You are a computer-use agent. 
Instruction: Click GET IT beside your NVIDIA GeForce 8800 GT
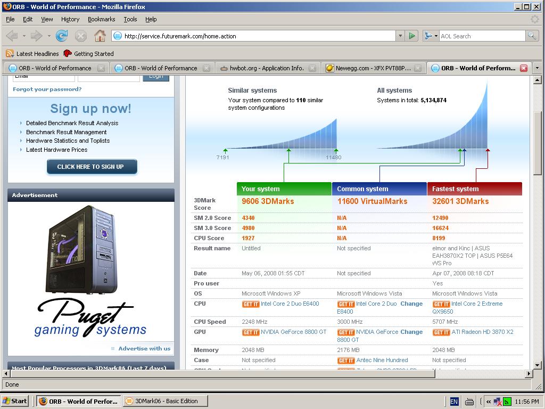251,332
